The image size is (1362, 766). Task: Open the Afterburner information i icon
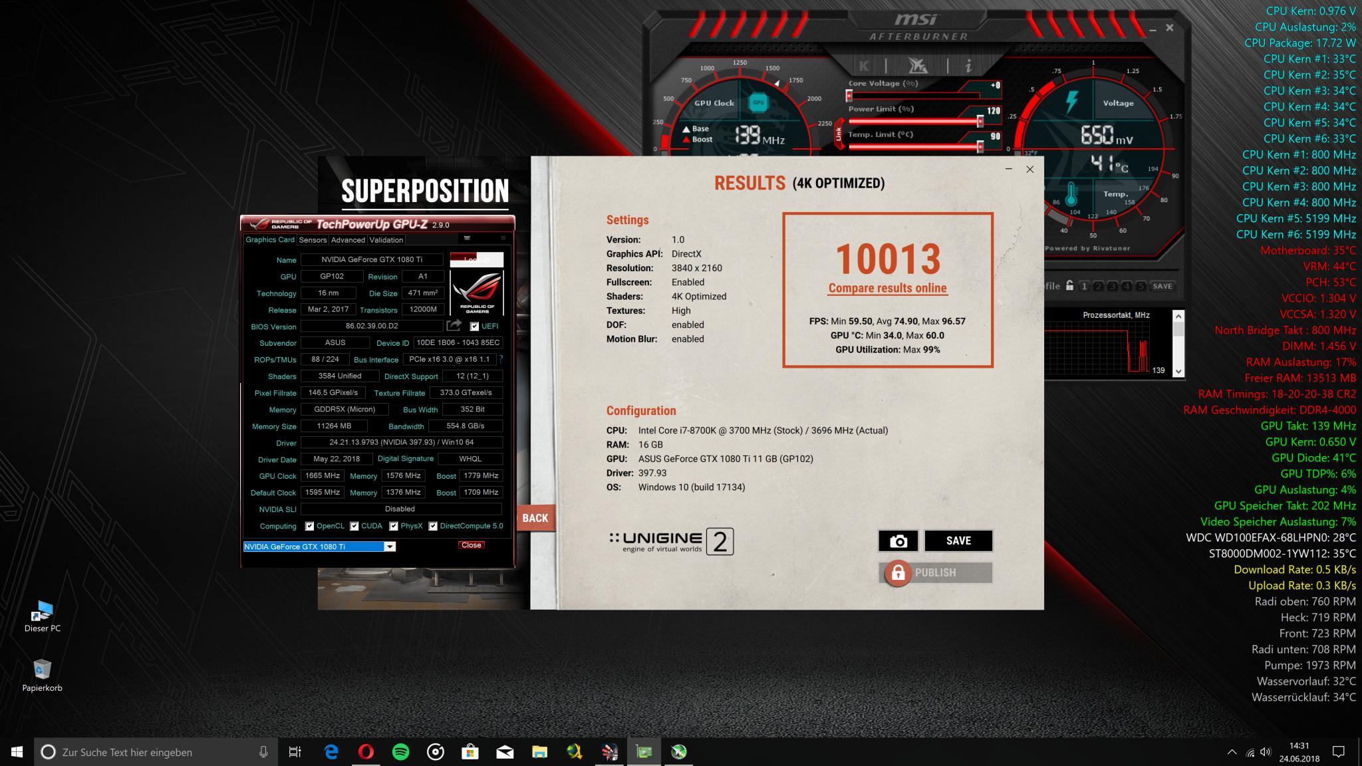(x=968, y=66)
